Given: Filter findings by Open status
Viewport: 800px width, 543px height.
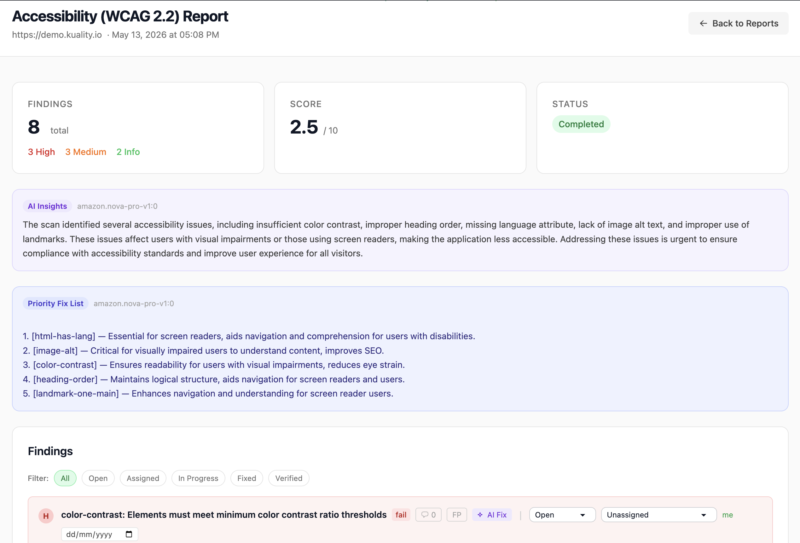Looking at the screenshot, I should pyautogui.click(x=98, y=478).
